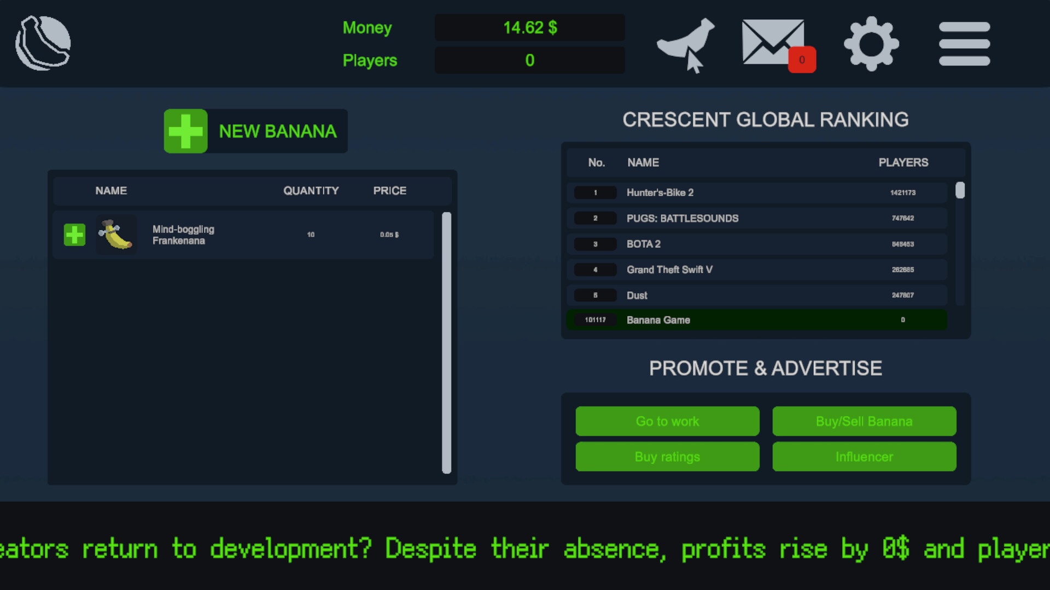Select Hunter's-Bike 2 ranking row
1050x590 pixels.
click(x=757, y=193)
